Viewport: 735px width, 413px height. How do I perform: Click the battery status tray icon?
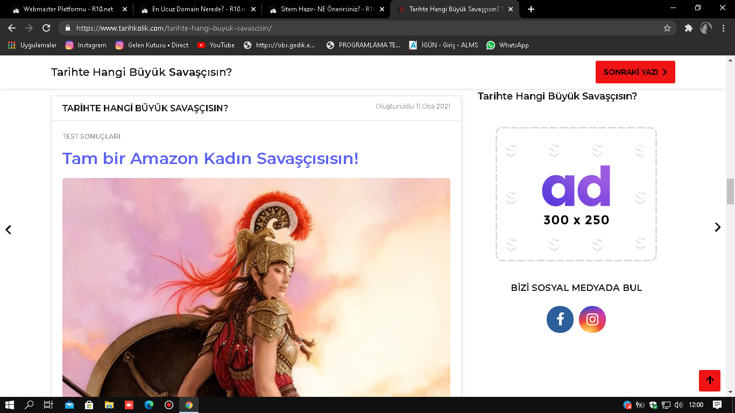(x=640, y=405)
